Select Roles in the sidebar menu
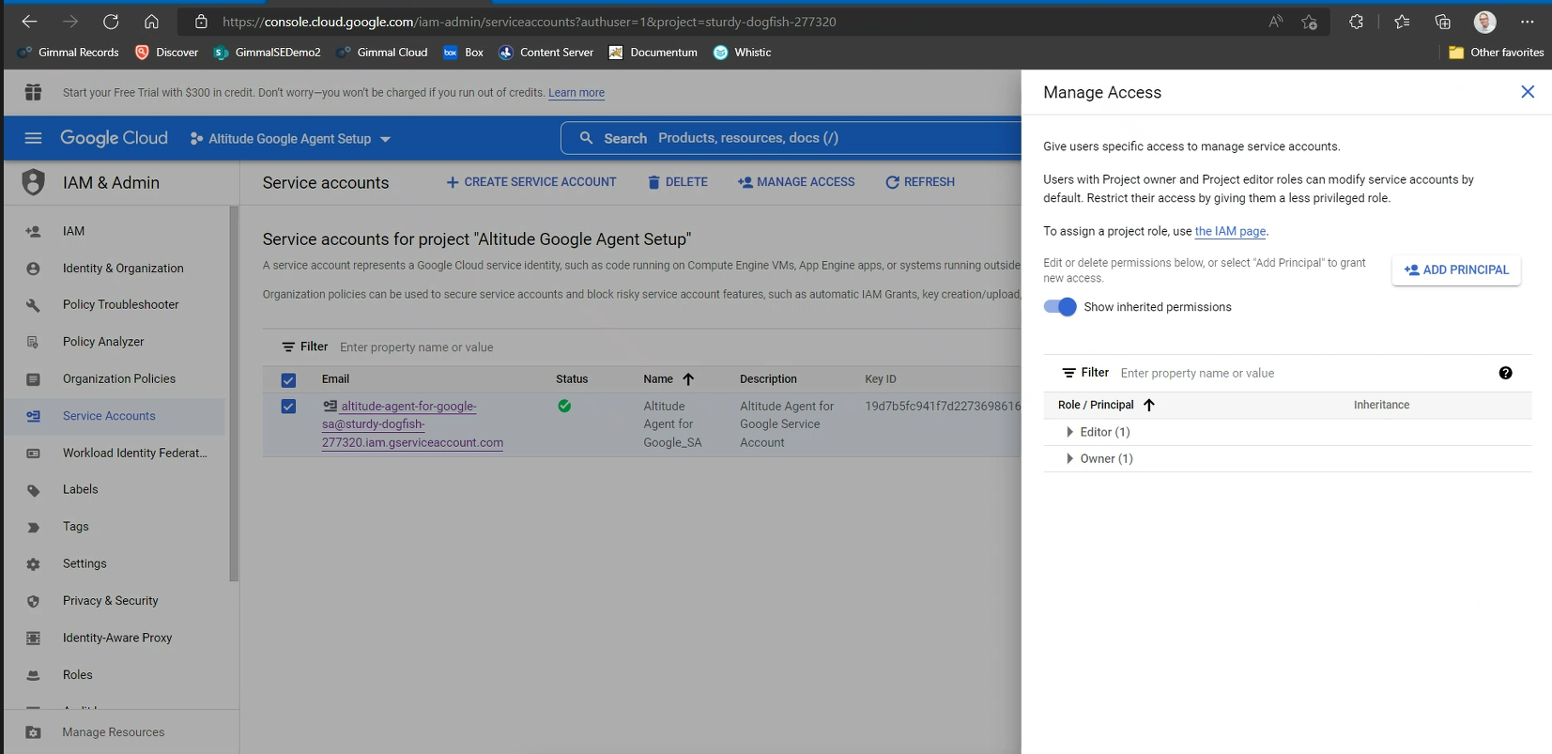This screenshot has width=1552, height=754. point(77,675)
